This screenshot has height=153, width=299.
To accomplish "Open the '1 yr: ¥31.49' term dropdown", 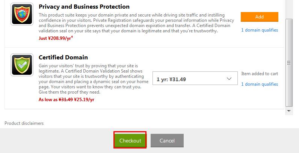I will 195,78.
